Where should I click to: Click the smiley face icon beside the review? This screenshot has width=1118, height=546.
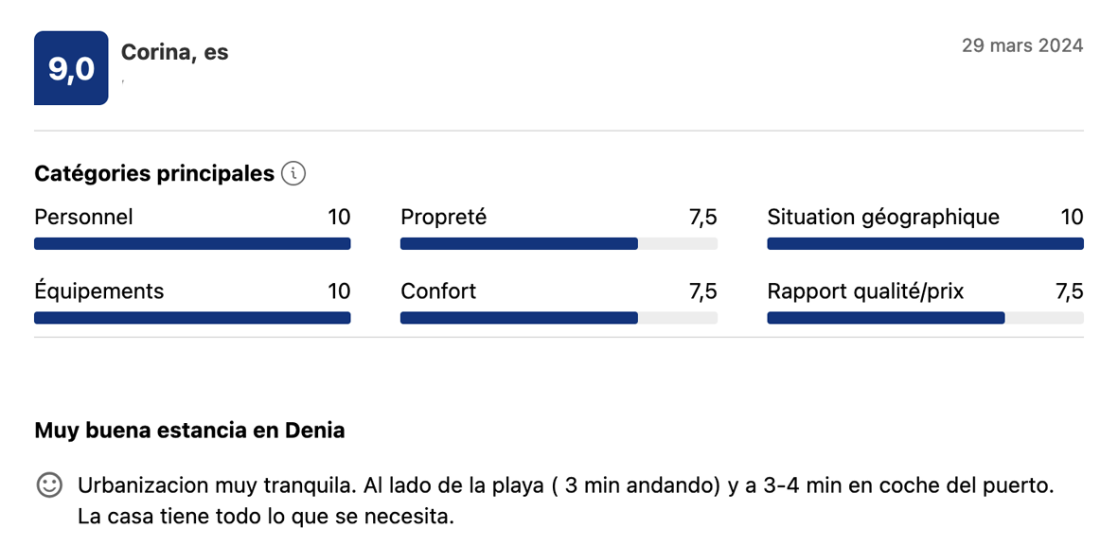(x=49, y=485)
